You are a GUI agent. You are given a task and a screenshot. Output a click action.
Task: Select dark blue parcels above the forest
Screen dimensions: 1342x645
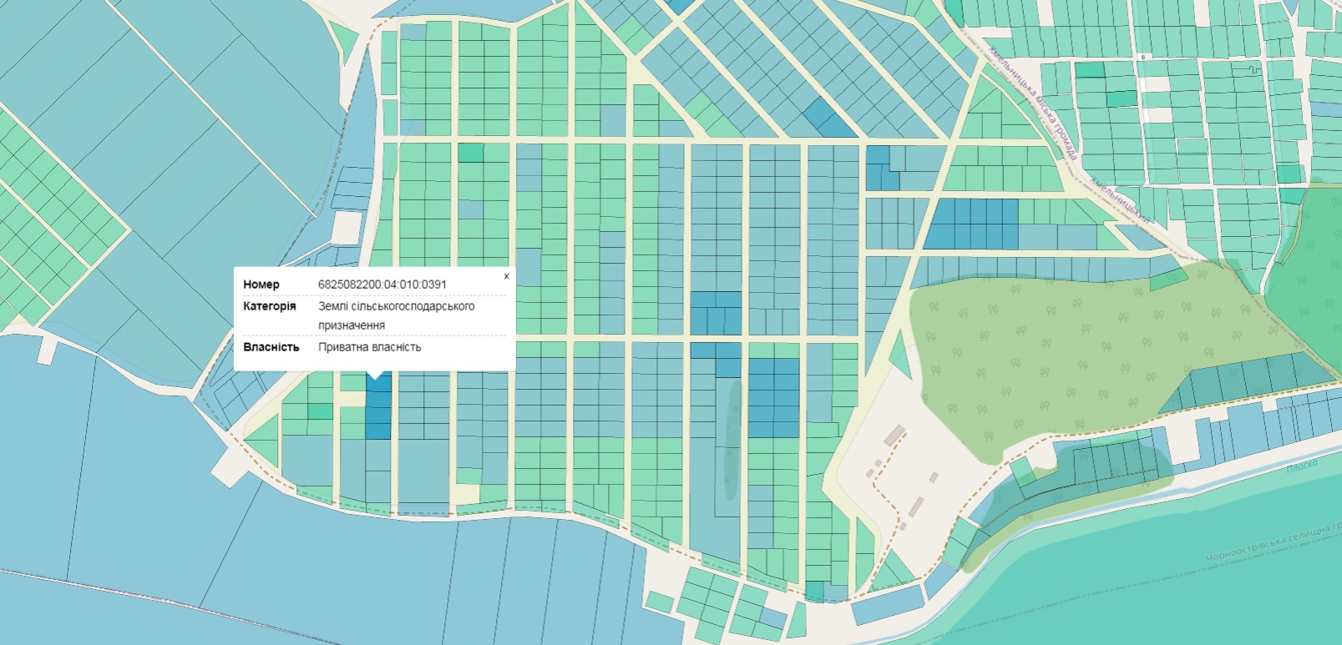coord(971,224)
